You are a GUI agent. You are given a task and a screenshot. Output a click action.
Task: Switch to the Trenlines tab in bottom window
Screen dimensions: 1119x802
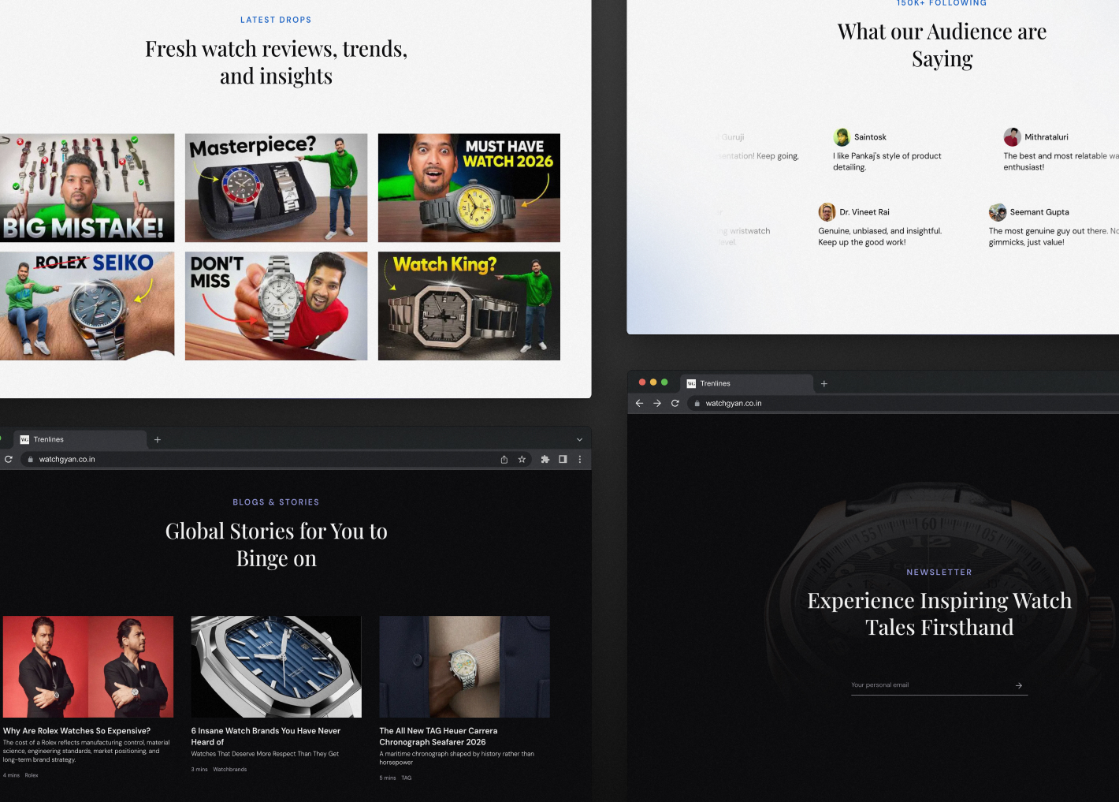pyautogui.click(x=47, y=439)
